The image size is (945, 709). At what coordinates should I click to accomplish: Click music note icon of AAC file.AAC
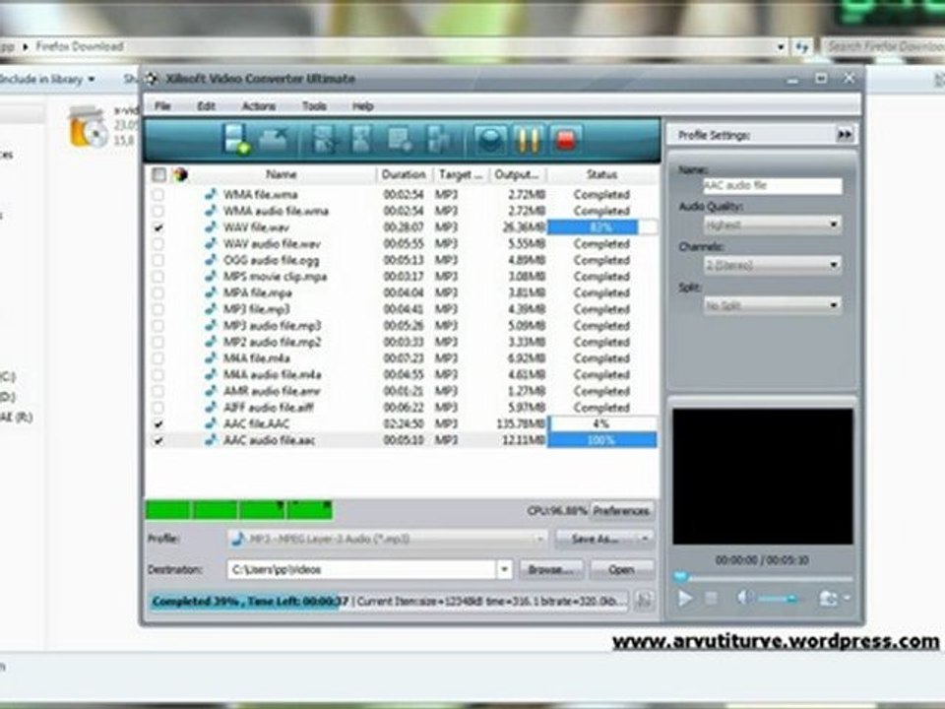[x=211, y=423]
